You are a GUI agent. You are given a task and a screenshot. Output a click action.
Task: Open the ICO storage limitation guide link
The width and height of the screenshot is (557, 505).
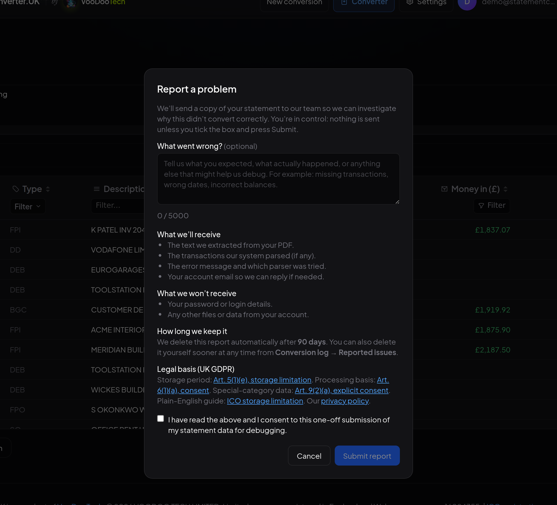point(265,401)
